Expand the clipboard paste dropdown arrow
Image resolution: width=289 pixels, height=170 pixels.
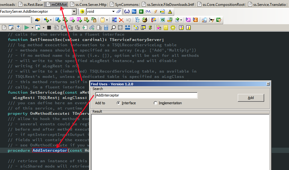107,20
